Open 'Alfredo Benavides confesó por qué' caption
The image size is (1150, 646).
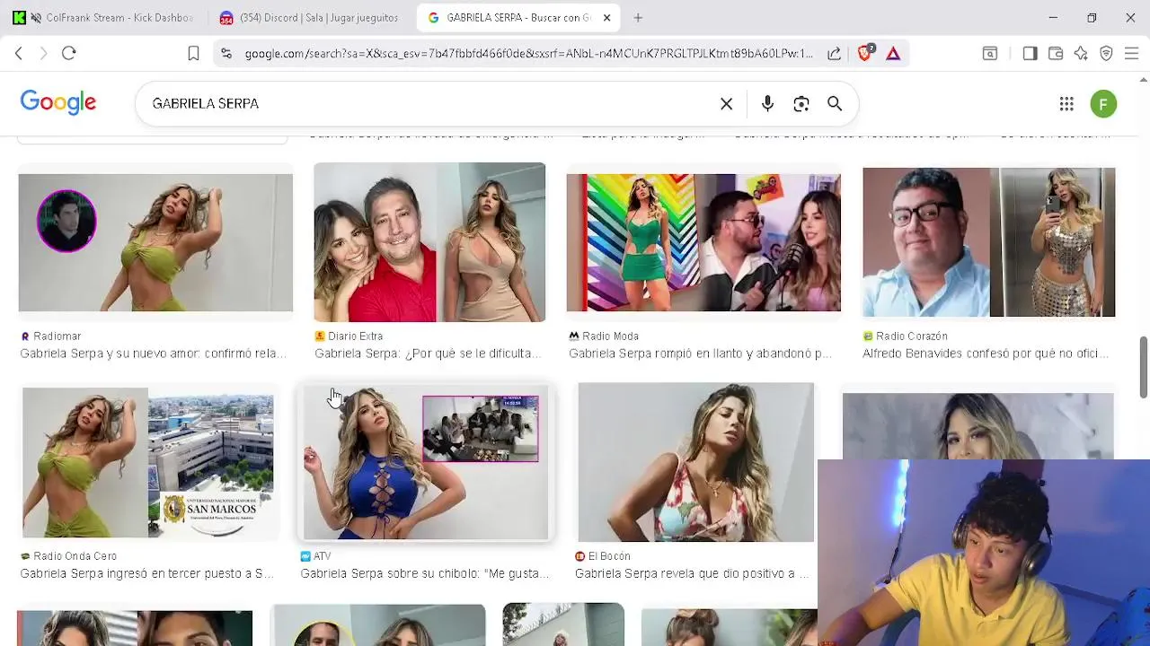point(986,354)
